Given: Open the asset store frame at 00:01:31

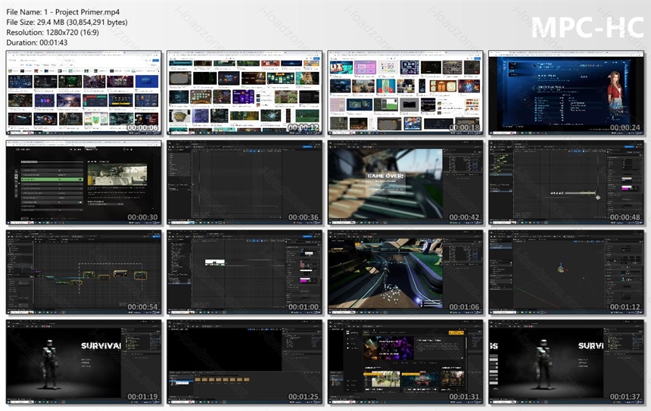Looking at the screenshot, I should pos(405,362).
